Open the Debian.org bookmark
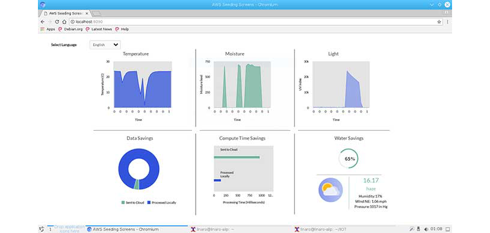Screen dimensions: 490x233 70,29
